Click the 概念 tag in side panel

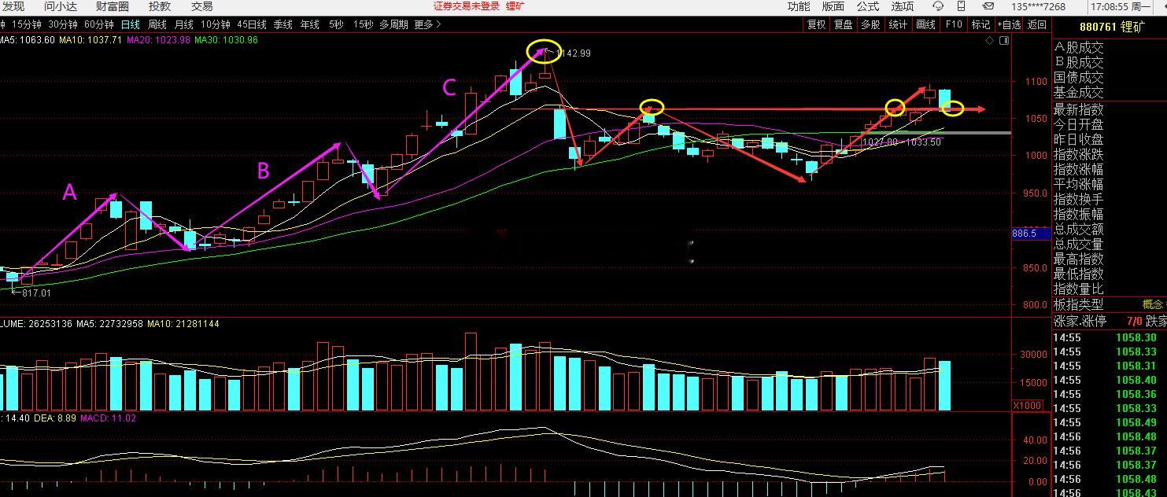click(1154, 304)
